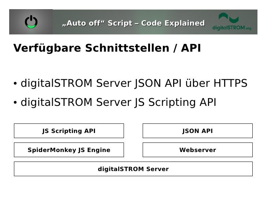Click the JS Scripting API box
Viewport: 267px width, 200px height.
coord(69,131)
